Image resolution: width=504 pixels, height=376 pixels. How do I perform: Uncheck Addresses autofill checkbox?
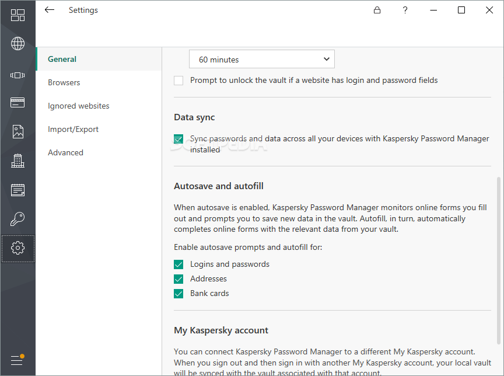[178, 279]
